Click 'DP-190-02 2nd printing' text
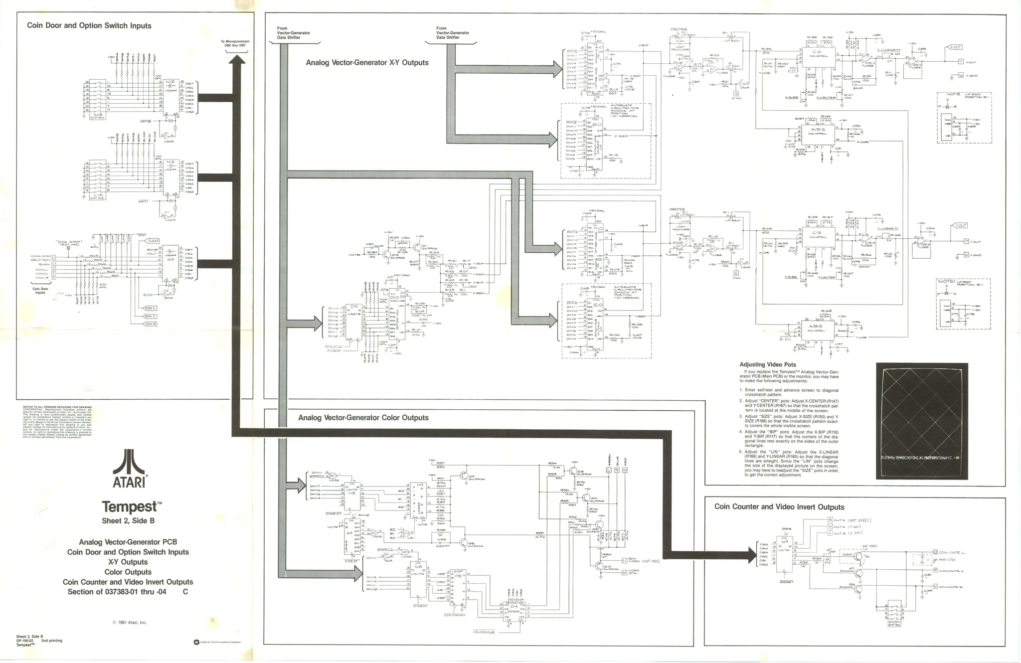Image resolution: width=1021 pixels, height=663 pixels. tap(39, 641)
